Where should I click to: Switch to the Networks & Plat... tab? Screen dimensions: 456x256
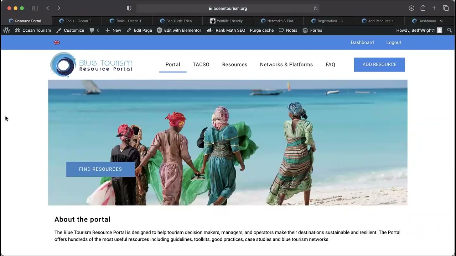pyautogui.click(x=279, y=21)
